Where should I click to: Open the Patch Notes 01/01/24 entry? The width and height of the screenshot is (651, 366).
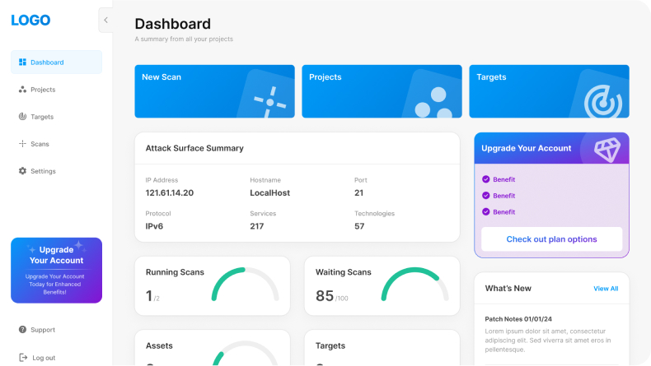(x=518, y=319)
